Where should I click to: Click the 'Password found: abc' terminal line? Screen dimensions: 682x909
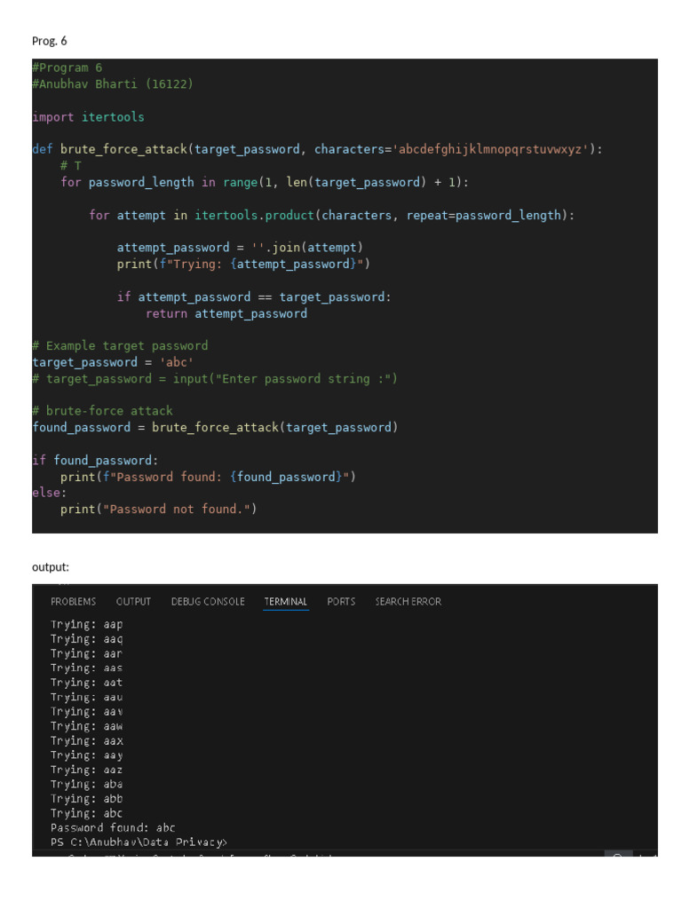[113, 828]
